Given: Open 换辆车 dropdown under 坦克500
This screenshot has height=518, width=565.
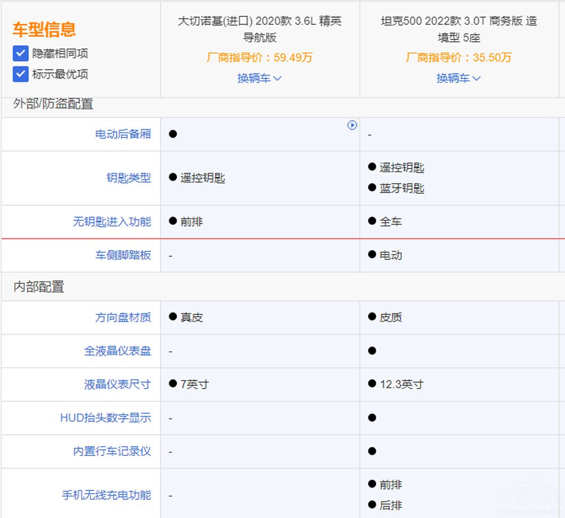Looking at the screenshot, I should 458,79.
